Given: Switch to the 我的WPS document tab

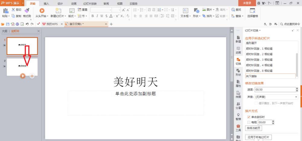Looking at the screenshot, I should point(52,24).
